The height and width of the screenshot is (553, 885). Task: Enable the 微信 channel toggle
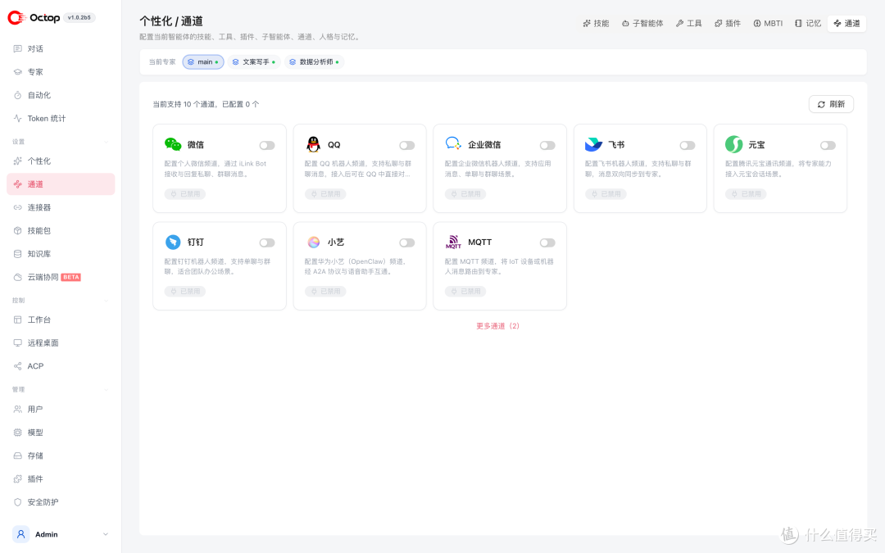point(267,146)
